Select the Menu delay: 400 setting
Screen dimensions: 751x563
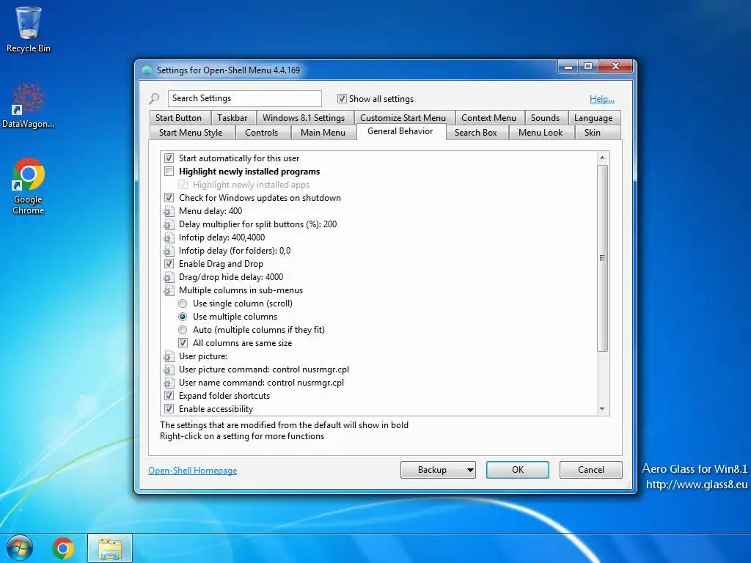(x=210, y=211)
